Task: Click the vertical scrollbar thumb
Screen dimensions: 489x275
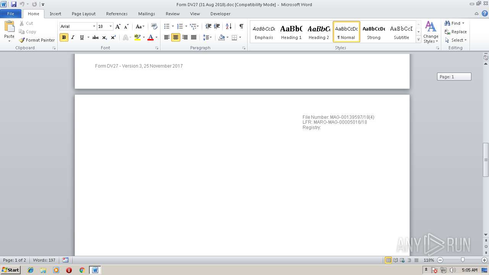Action: pyautogui.click(x=486, y=160)
